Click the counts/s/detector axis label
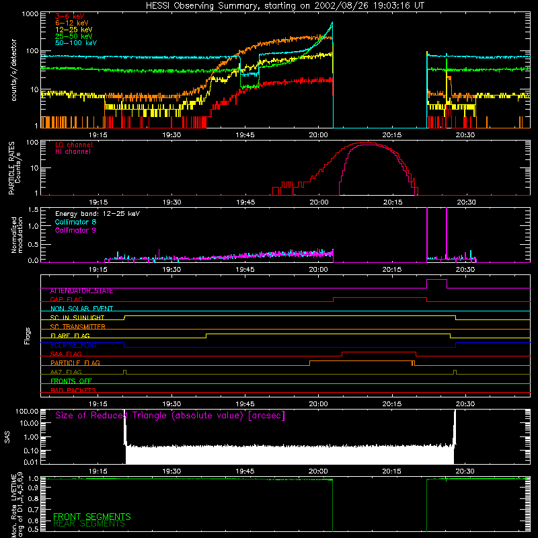 click(x=13, y=70)
